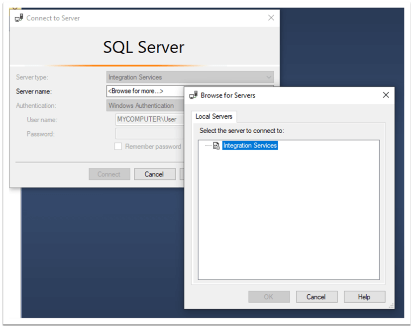Image resolution: width=413 pixels, height=328 pixels.
Task: Click the Connect to Server title bar icon
Action: [19, 17]
